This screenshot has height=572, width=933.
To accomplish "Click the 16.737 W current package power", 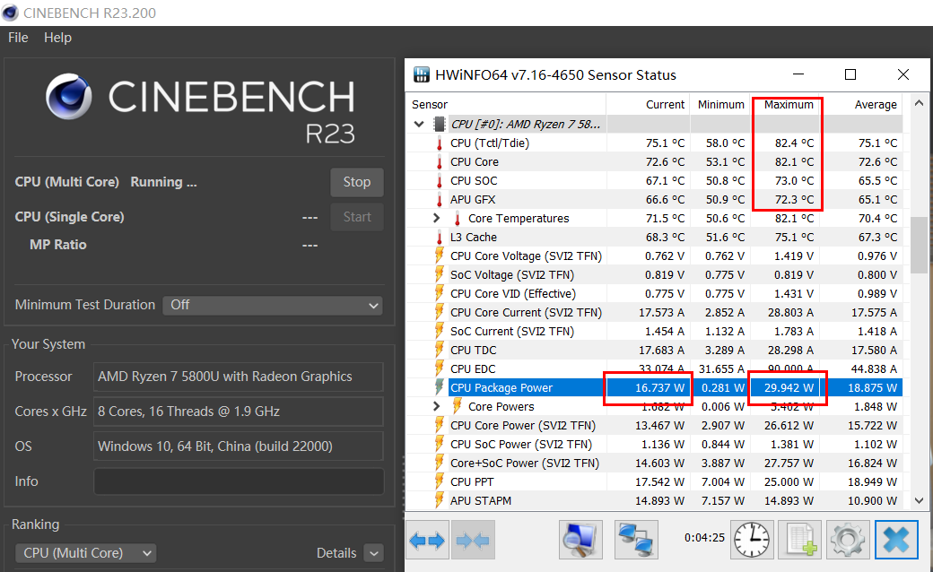I will click(660, 387).
